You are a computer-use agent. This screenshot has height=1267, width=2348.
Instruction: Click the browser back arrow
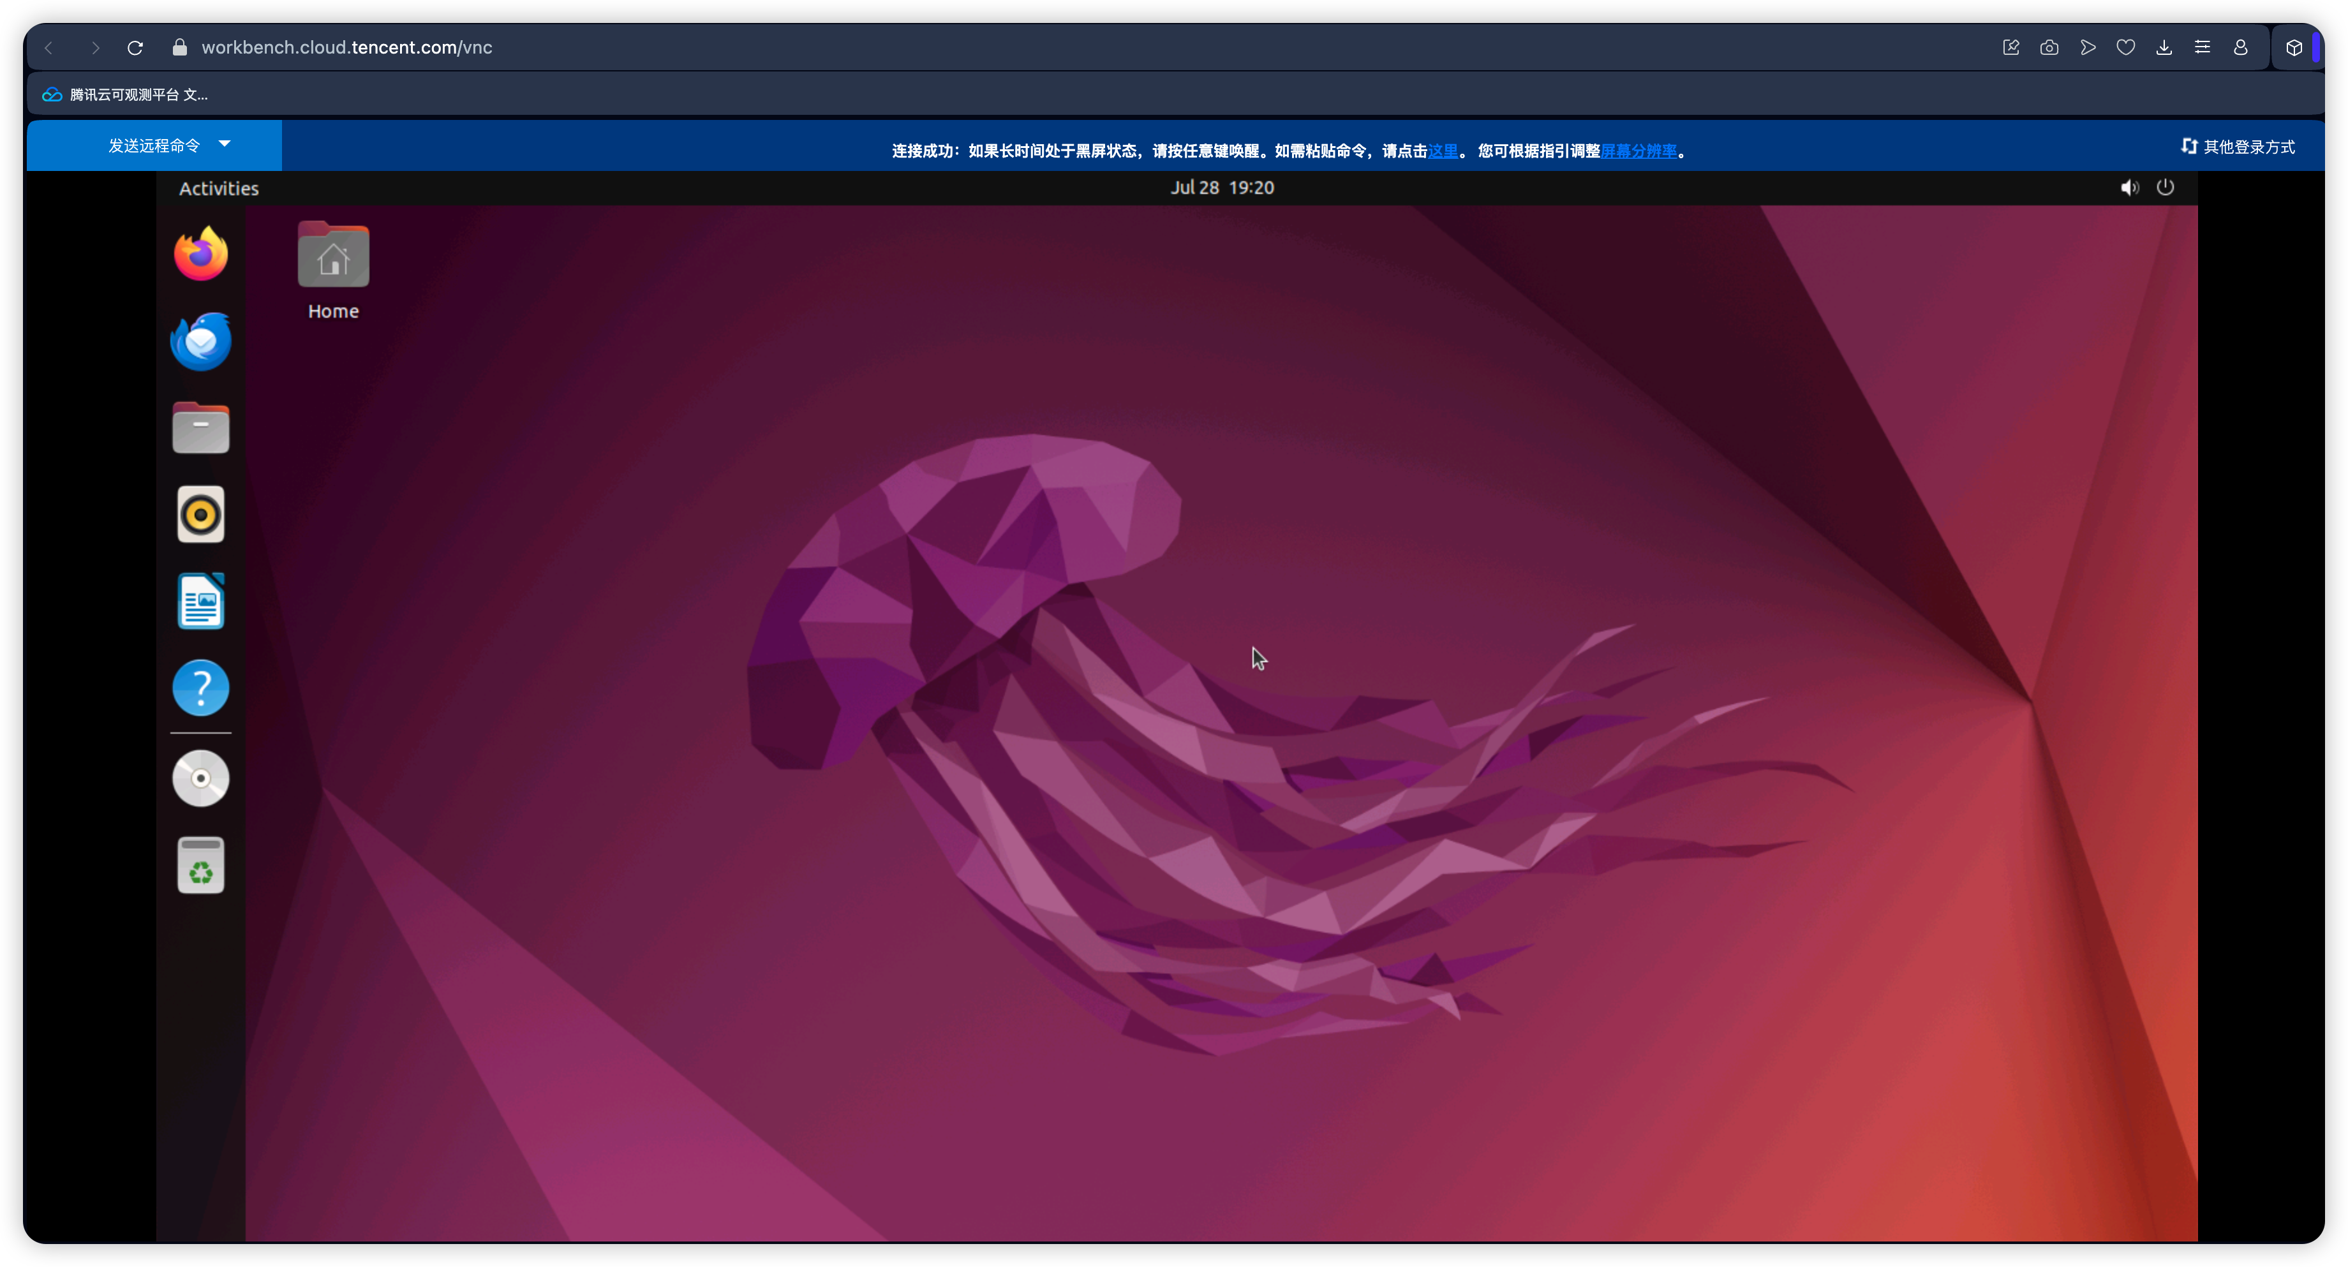click(49, 47)
